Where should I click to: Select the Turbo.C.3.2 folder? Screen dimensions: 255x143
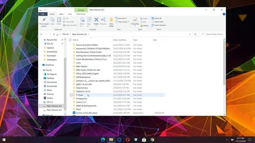click(x=81, y=102)
